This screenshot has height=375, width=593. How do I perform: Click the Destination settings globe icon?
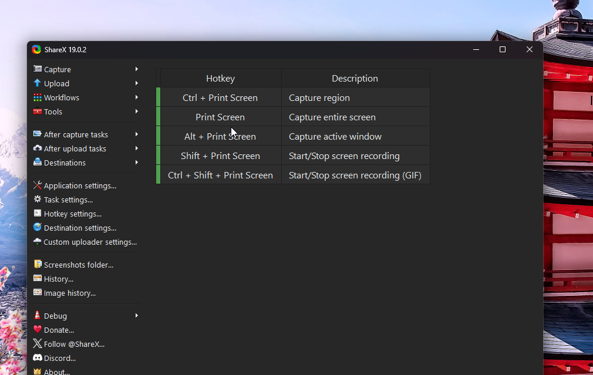coord(37,227)
